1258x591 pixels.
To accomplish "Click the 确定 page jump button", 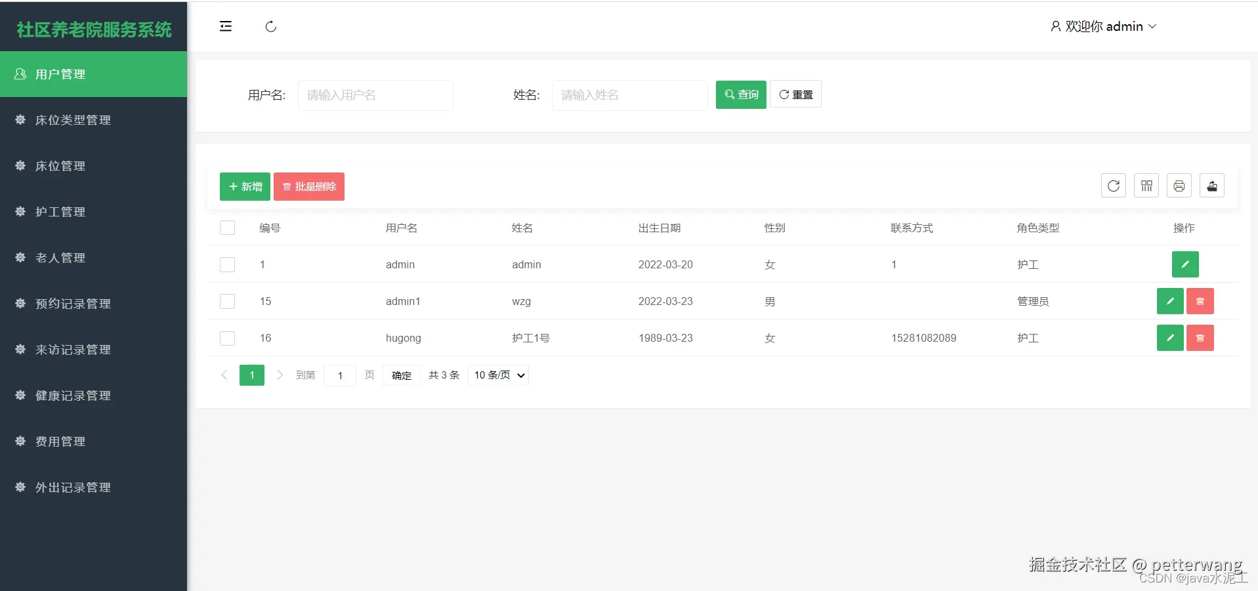I will tap(402, 375).
